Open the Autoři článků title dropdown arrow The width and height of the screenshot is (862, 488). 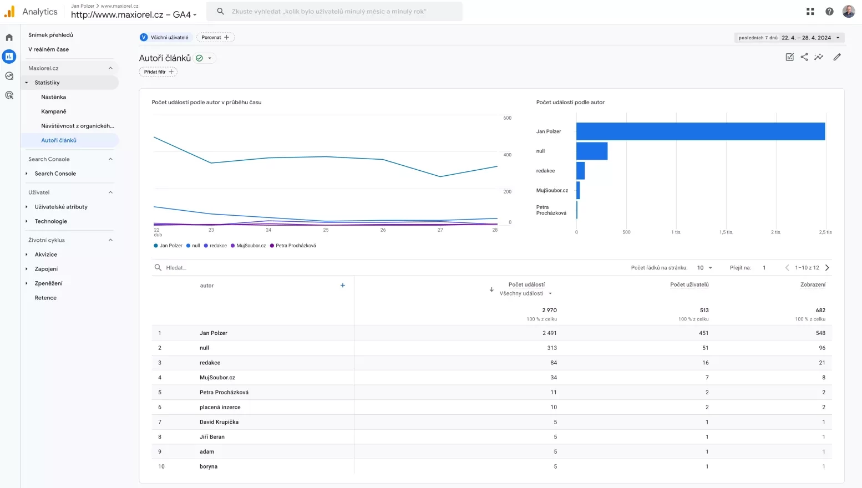210,58
